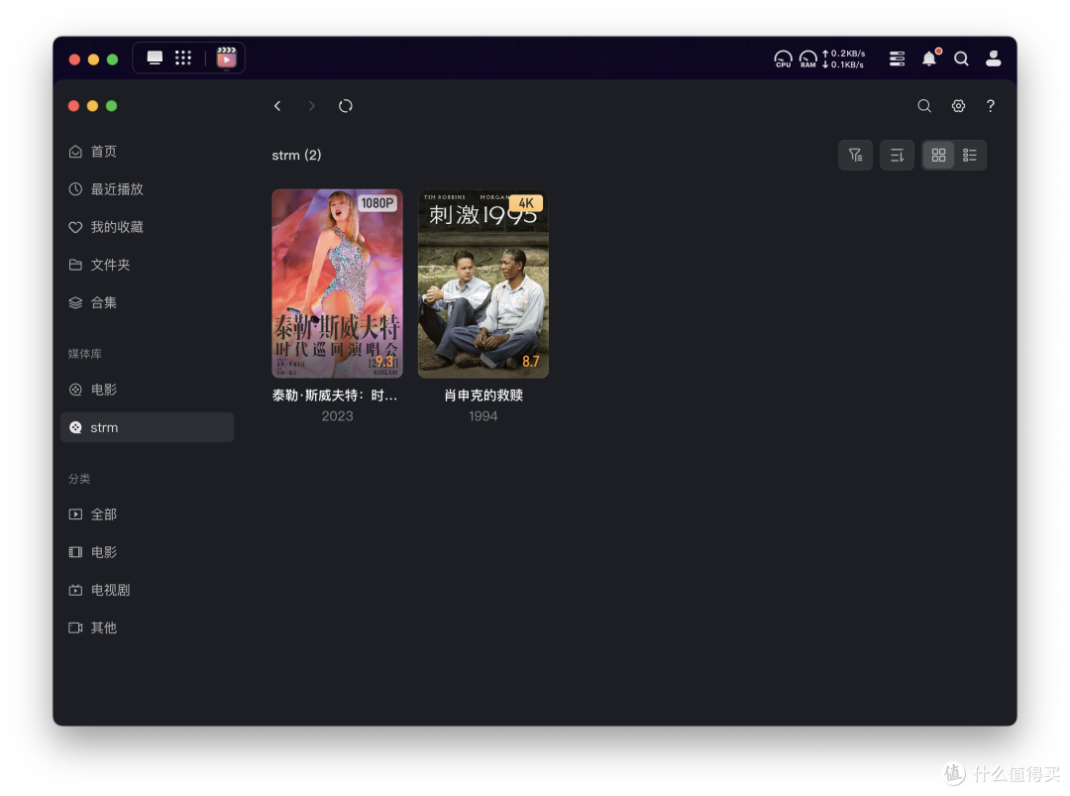Click the 1080P badge on poster
Screen dimensions: 1070x796
click(x=377, y=203)
